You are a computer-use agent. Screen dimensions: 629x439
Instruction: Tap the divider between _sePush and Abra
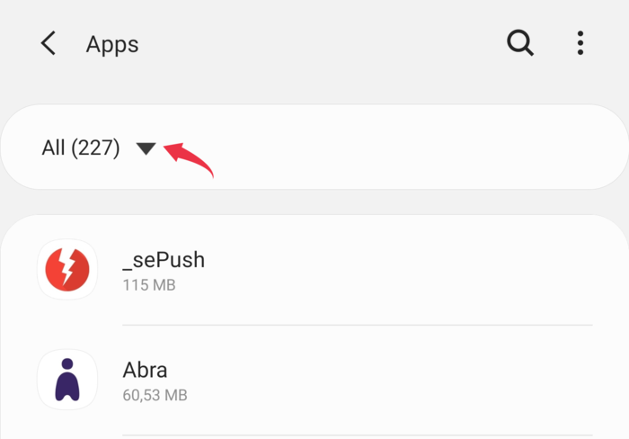pos(358,325)
